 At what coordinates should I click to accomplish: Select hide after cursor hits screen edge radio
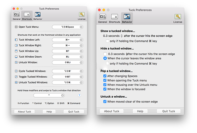pos(105,54)
